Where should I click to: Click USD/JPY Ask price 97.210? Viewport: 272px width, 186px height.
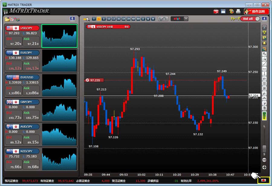tap(31, 41)
